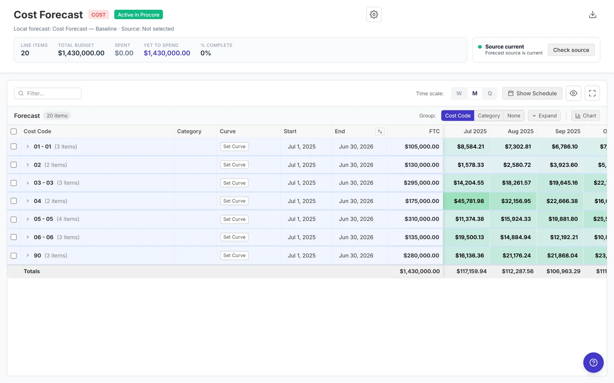The height and width of the screenshot is (383, 614).
Task: Switch time scale to Quarterly (Q)
Action: point(490,93)
